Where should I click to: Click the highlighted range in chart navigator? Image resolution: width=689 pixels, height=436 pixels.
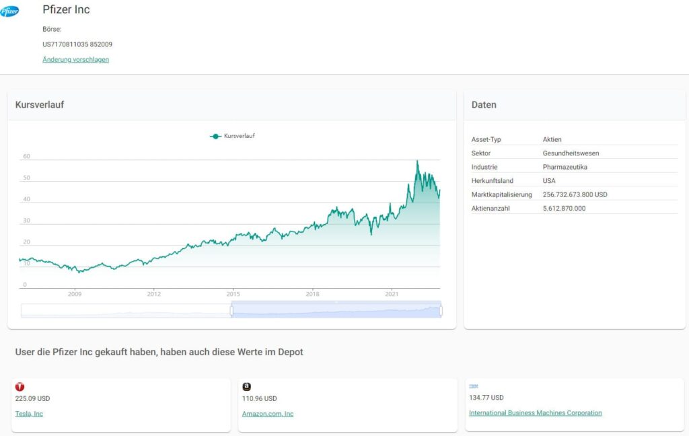[336, 310]
